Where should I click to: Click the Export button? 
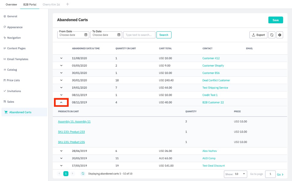[258, 35]
